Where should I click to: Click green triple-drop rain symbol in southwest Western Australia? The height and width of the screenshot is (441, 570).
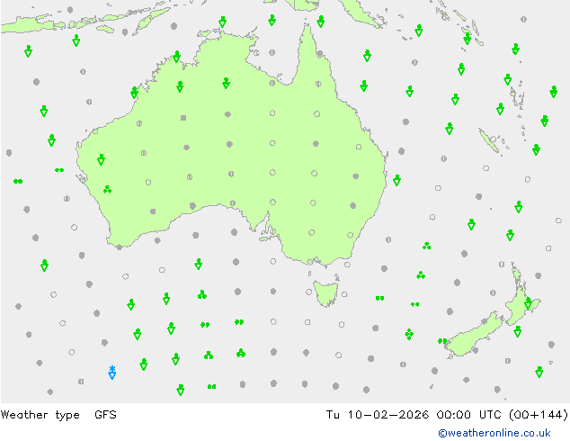pyautogui.click(x=107, y=190)
